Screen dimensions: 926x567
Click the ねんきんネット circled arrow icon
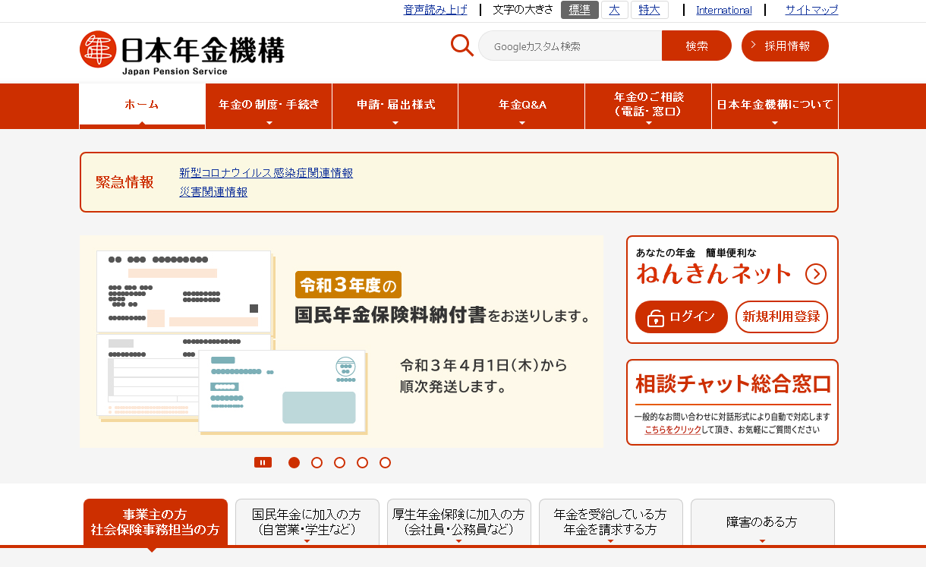click(x=815, y=274)
